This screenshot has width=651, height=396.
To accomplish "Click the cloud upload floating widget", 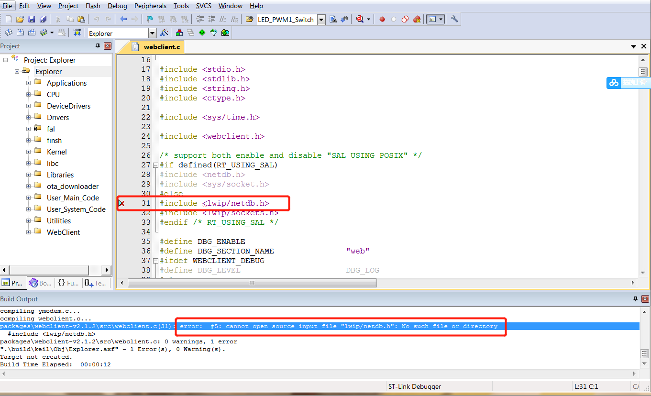I will coord(629,83).
